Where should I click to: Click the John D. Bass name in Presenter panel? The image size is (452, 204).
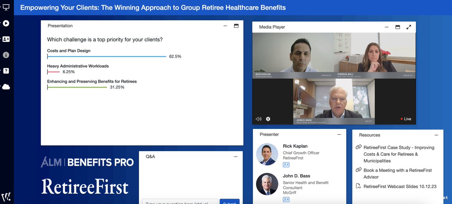coord(296,176)
